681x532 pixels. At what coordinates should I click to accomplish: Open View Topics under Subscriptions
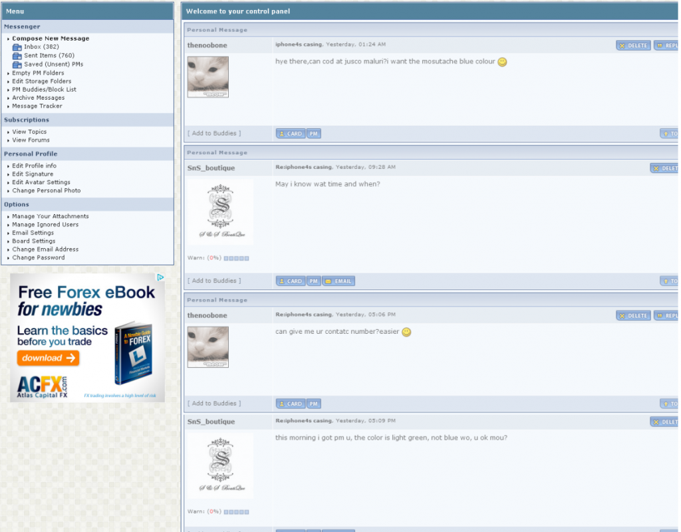pyautogui.click(x=29, y=132)
